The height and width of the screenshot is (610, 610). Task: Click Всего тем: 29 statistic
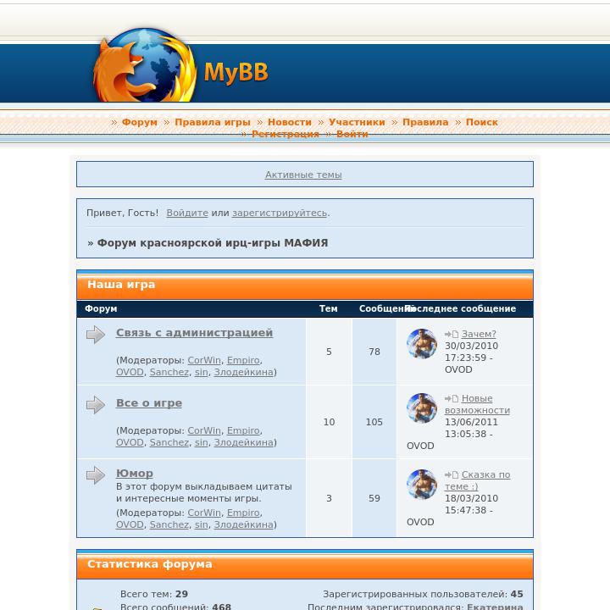(x=154, y=594)
